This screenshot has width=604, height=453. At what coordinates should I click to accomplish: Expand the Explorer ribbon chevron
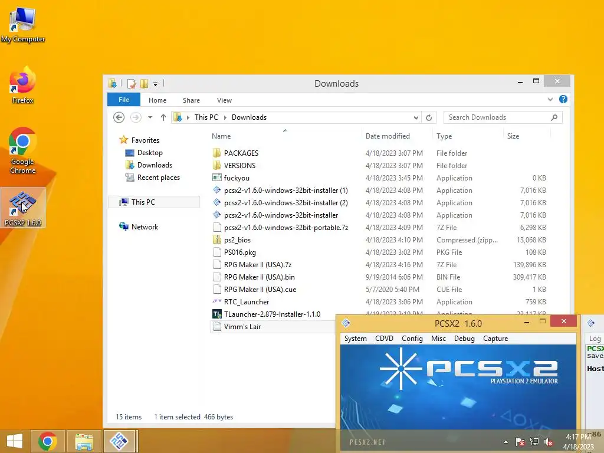(x=550, y=99)
